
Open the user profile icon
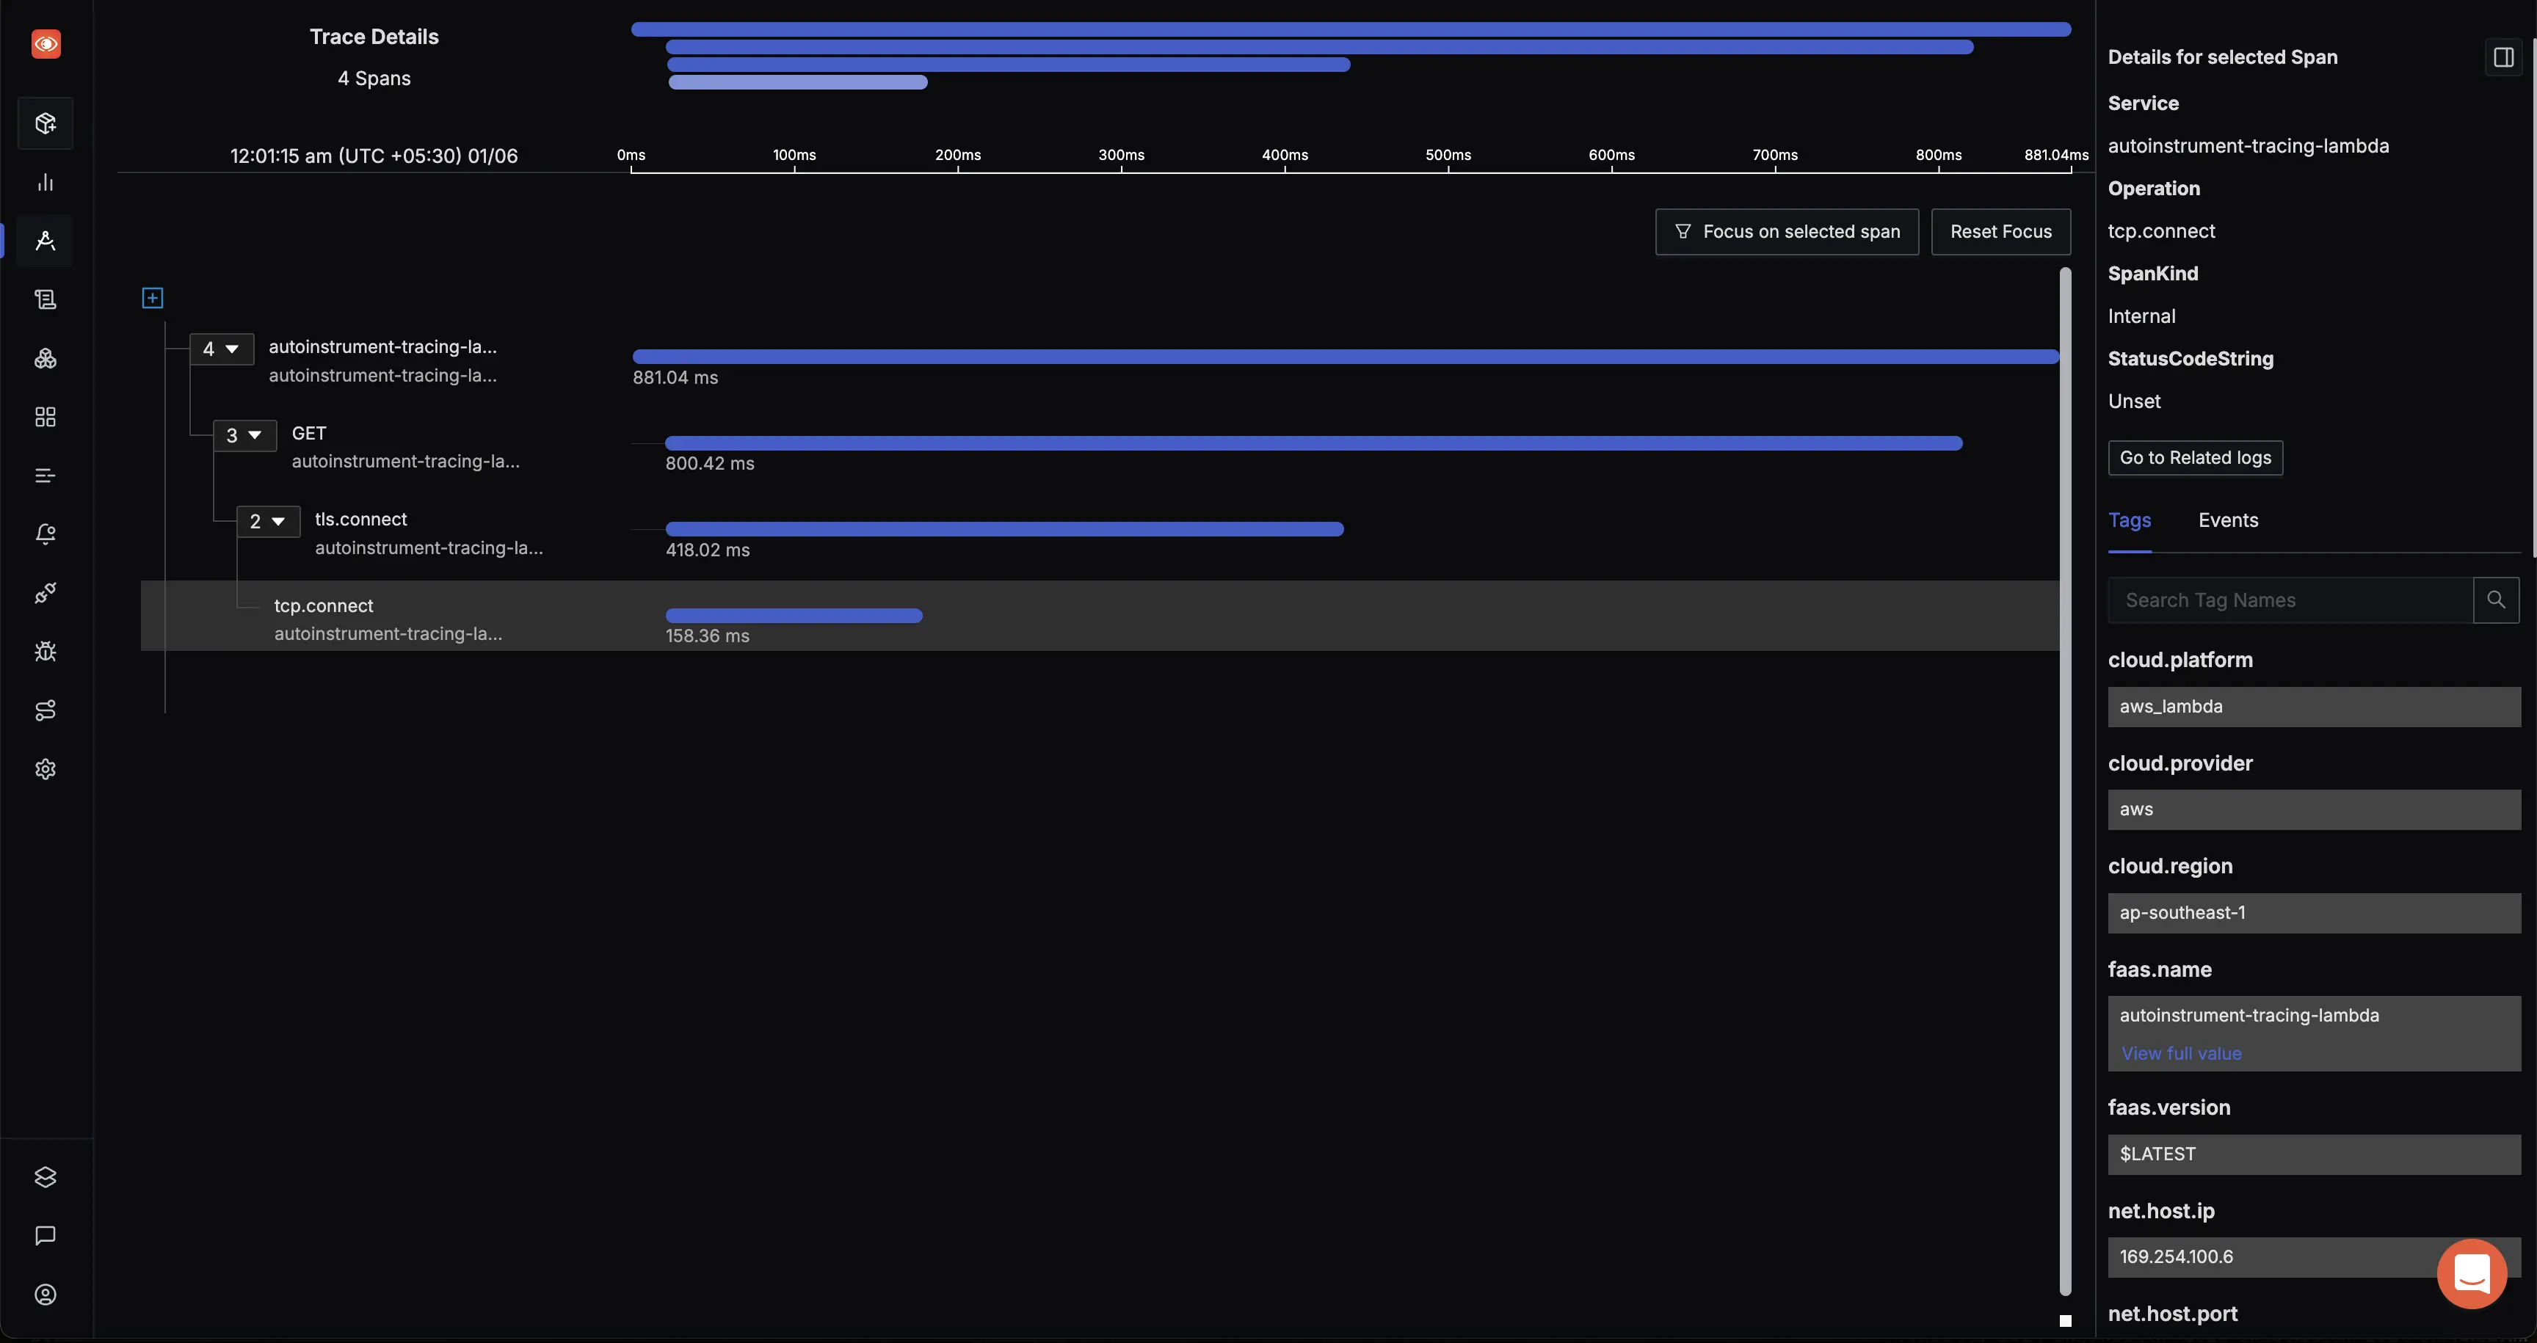point(46,1295)
